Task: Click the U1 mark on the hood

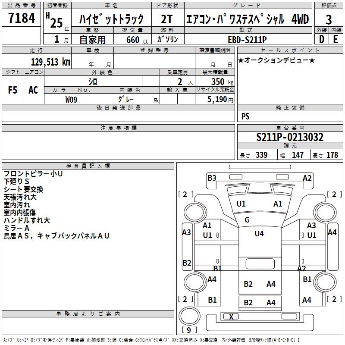Action: 241,204
